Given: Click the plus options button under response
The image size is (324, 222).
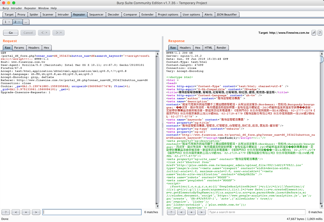Looking at the screenshot, I should [192, 212].
